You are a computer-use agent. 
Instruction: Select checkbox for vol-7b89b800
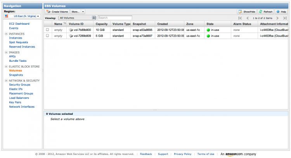click(47, 30)
